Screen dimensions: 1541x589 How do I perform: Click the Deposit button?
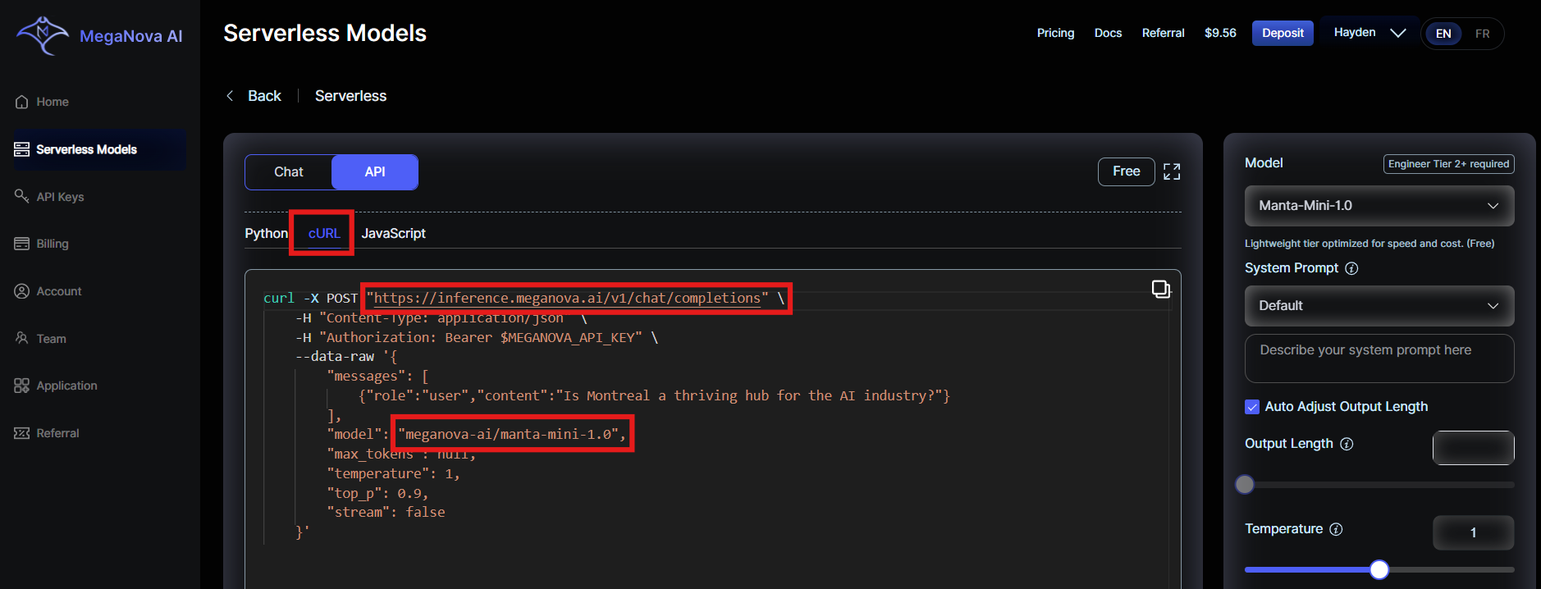1282,33
